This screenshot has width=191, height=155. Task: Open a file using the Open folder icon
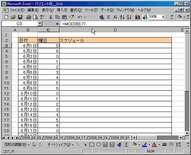[13, 17]
